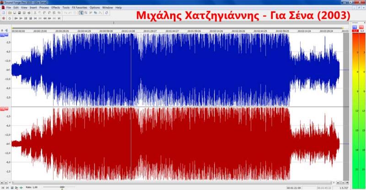Select the Magnify tool

click(x=86, y=13)
